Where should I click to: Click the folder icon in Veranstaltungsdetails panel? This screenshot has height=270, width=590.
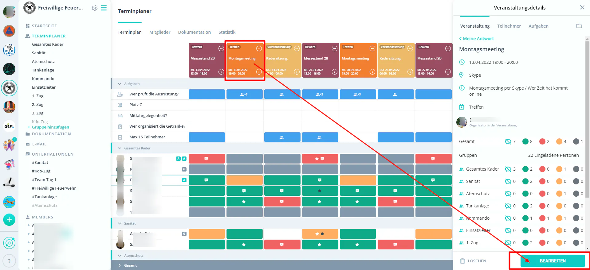click(x=579, y=26)
